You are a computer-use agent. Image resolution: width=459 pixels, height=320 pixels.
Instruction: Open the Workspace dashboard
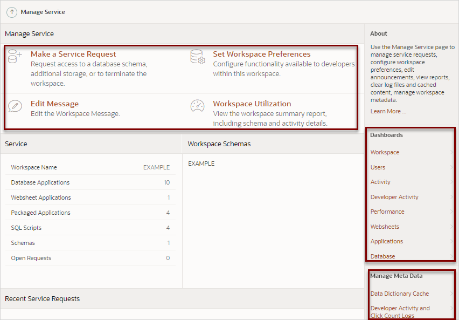(385, 152)
